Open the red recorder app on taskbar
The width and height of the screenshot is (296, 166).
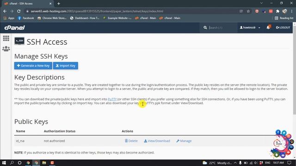tap(52, 163)
